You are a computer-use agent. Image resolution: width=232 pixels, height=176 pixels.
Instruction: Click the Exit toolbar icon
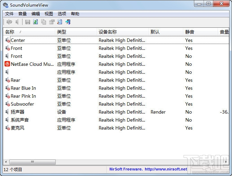68,22
